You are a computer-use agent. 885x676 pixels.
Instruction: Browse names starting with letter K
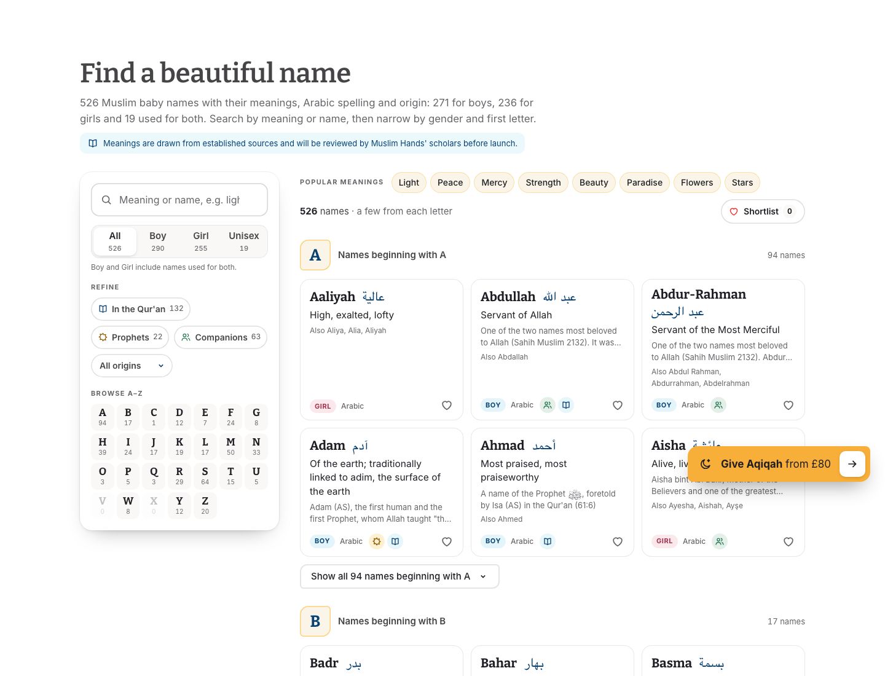pyautogui.click(x=179, y=446)
